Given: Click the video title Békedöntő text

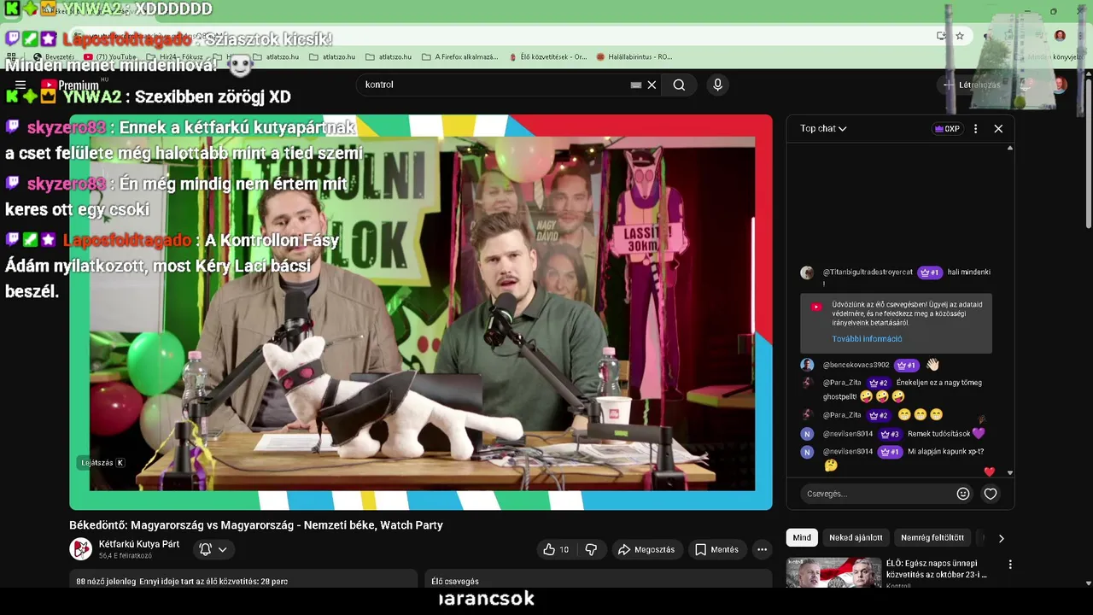Looking at the screenshot, I should [256, 525].
